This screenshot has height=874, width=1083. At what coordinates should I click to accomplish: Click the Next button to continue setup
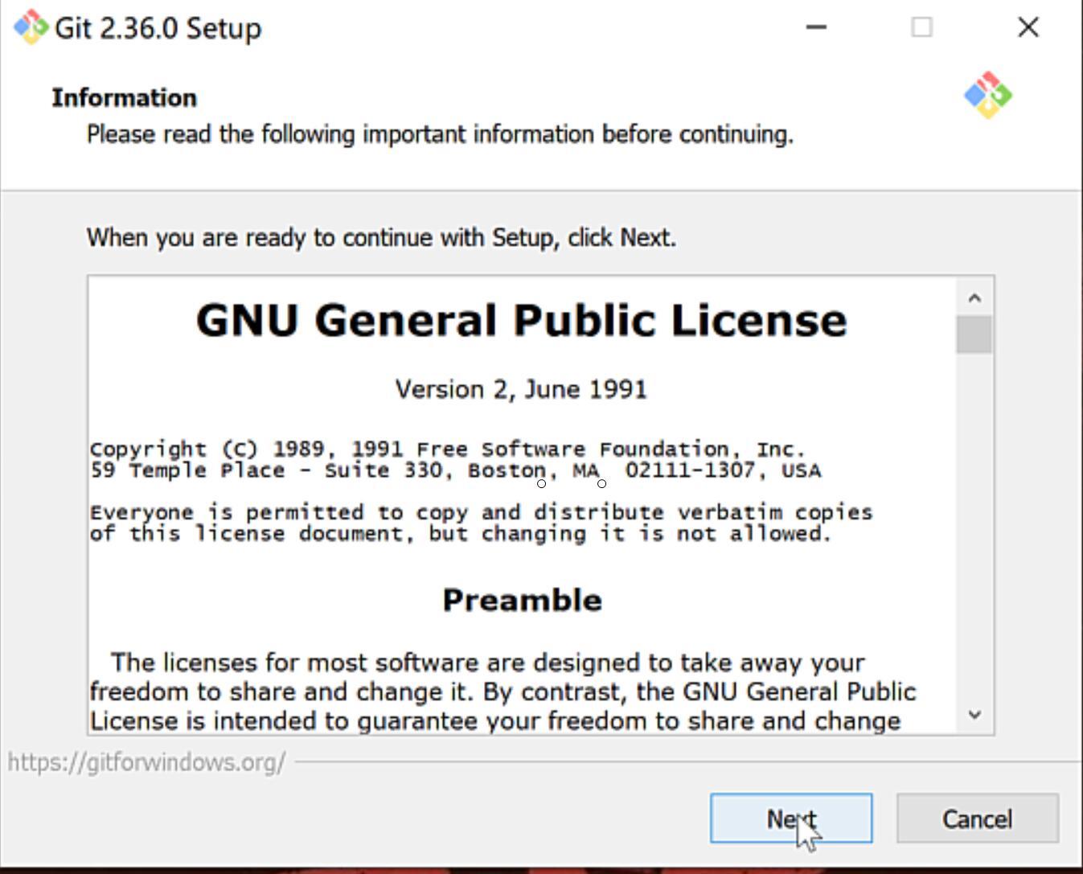tap(791, 819)
